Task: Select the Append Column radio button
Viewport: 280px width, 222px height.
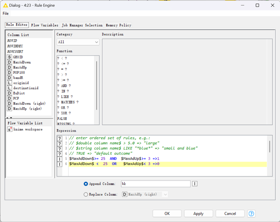Action: tap(86, 184)
